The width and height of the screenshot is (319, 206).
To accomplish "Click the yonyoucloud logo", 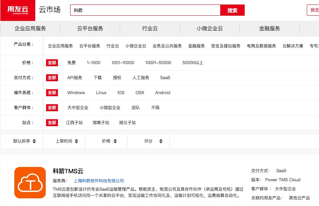I will pos(17,10).
